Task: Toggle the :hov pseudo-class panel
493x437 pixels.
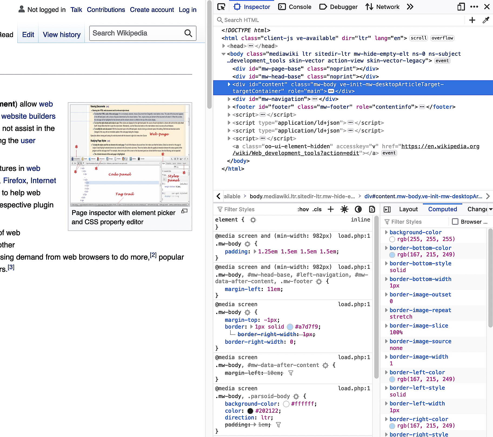Action: coord(302,209)
